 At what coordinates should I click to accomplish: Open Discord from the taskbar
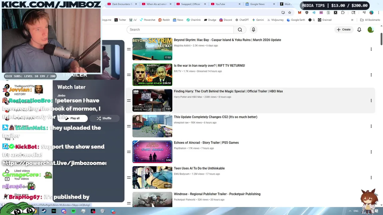click(x=63, y=211)
